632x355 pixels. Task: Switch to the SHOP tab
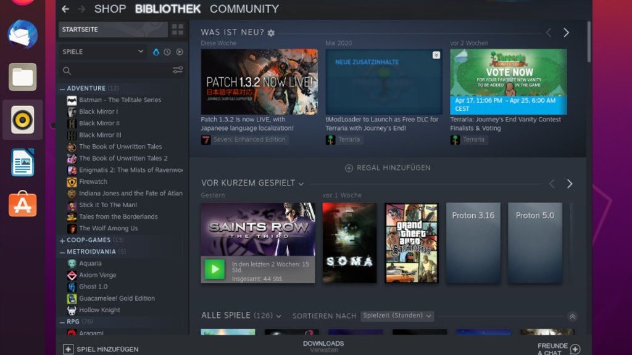(x=110, y=9)
